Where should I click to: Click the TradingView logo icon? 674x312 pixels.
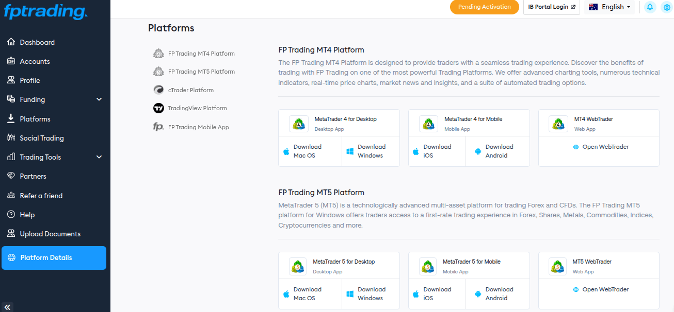tap(158, 108)
